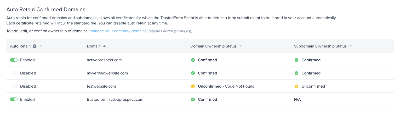Enable auto retain toggle for testwebsite.com
Viewport: 400px width, 114px height.
tap(14, 86)
